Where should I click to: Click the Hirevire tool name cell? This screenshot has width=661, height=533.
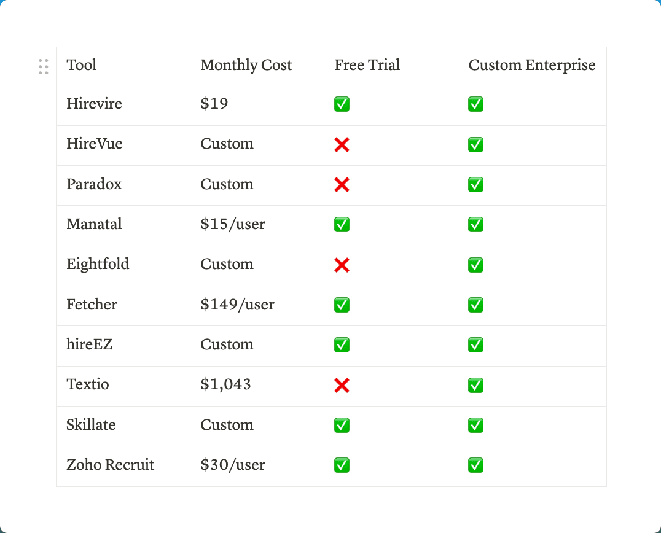tap(95, 104)
